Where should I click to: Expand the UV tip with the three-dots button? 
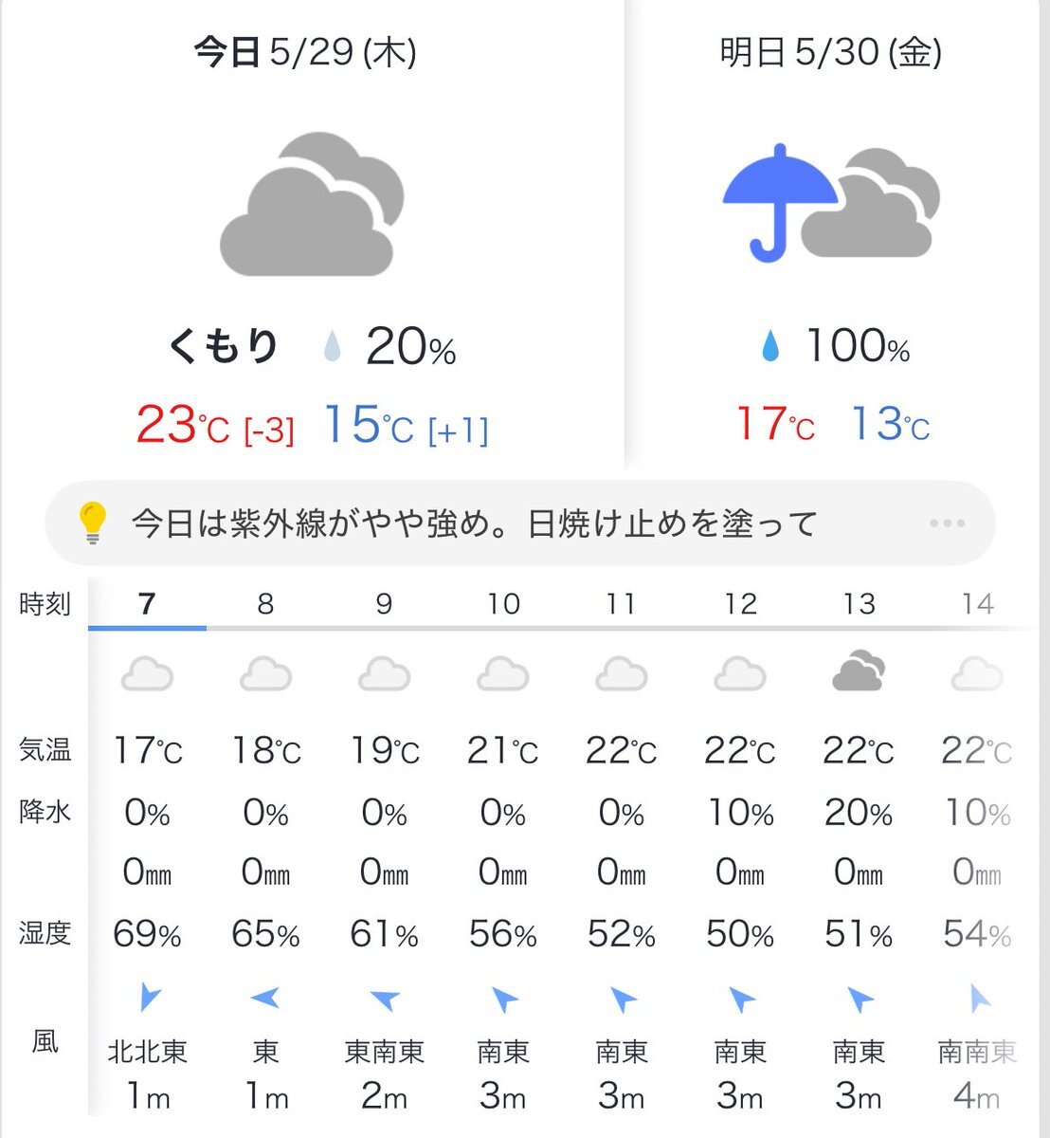tap(948, 523)
